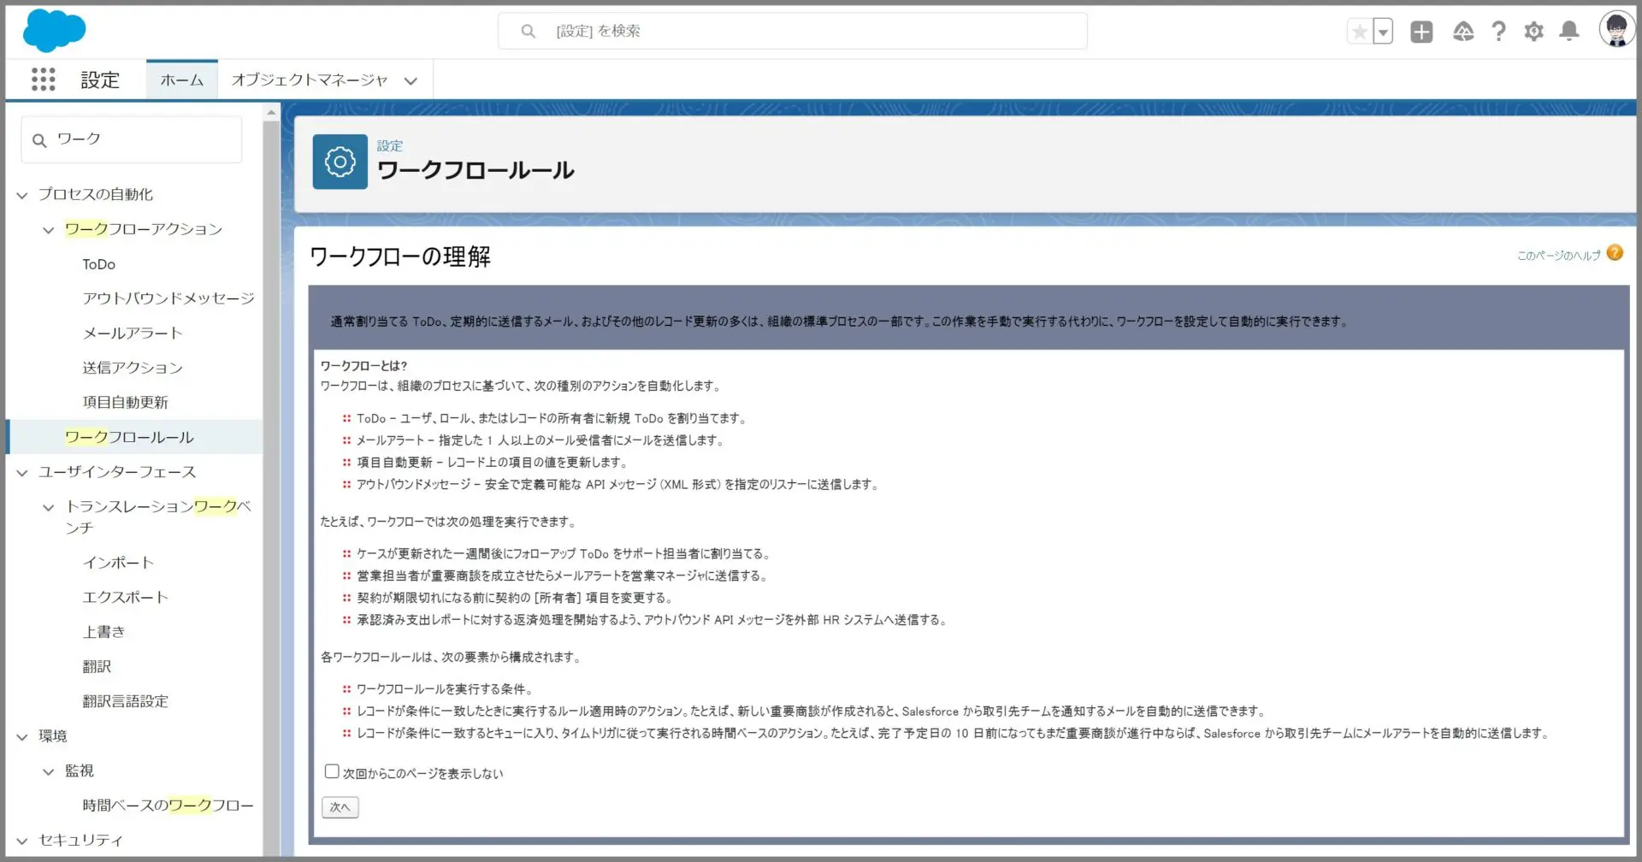1642x862 pixels.
Task: Collapse the プロセスの自動化 section
Action: (22, 195)
